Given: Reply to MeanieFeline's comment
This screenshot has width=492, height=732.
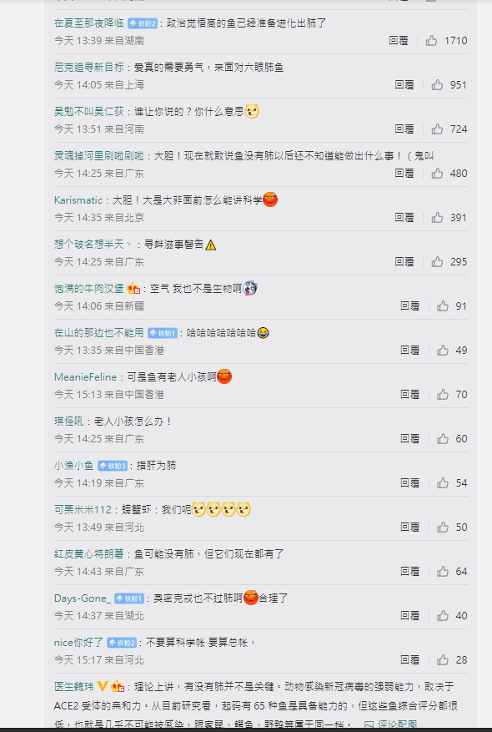Looking at the screenshot, I should click(410, 395).
